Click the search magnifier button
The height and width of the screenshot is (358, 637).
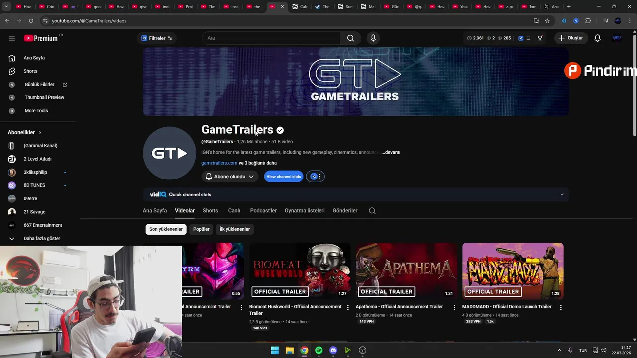coord(351,38)
